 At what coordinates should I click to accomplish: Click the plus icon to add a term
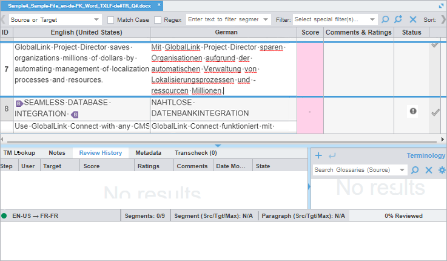point(319,155)
